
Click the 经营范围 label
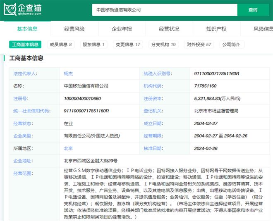23,173
